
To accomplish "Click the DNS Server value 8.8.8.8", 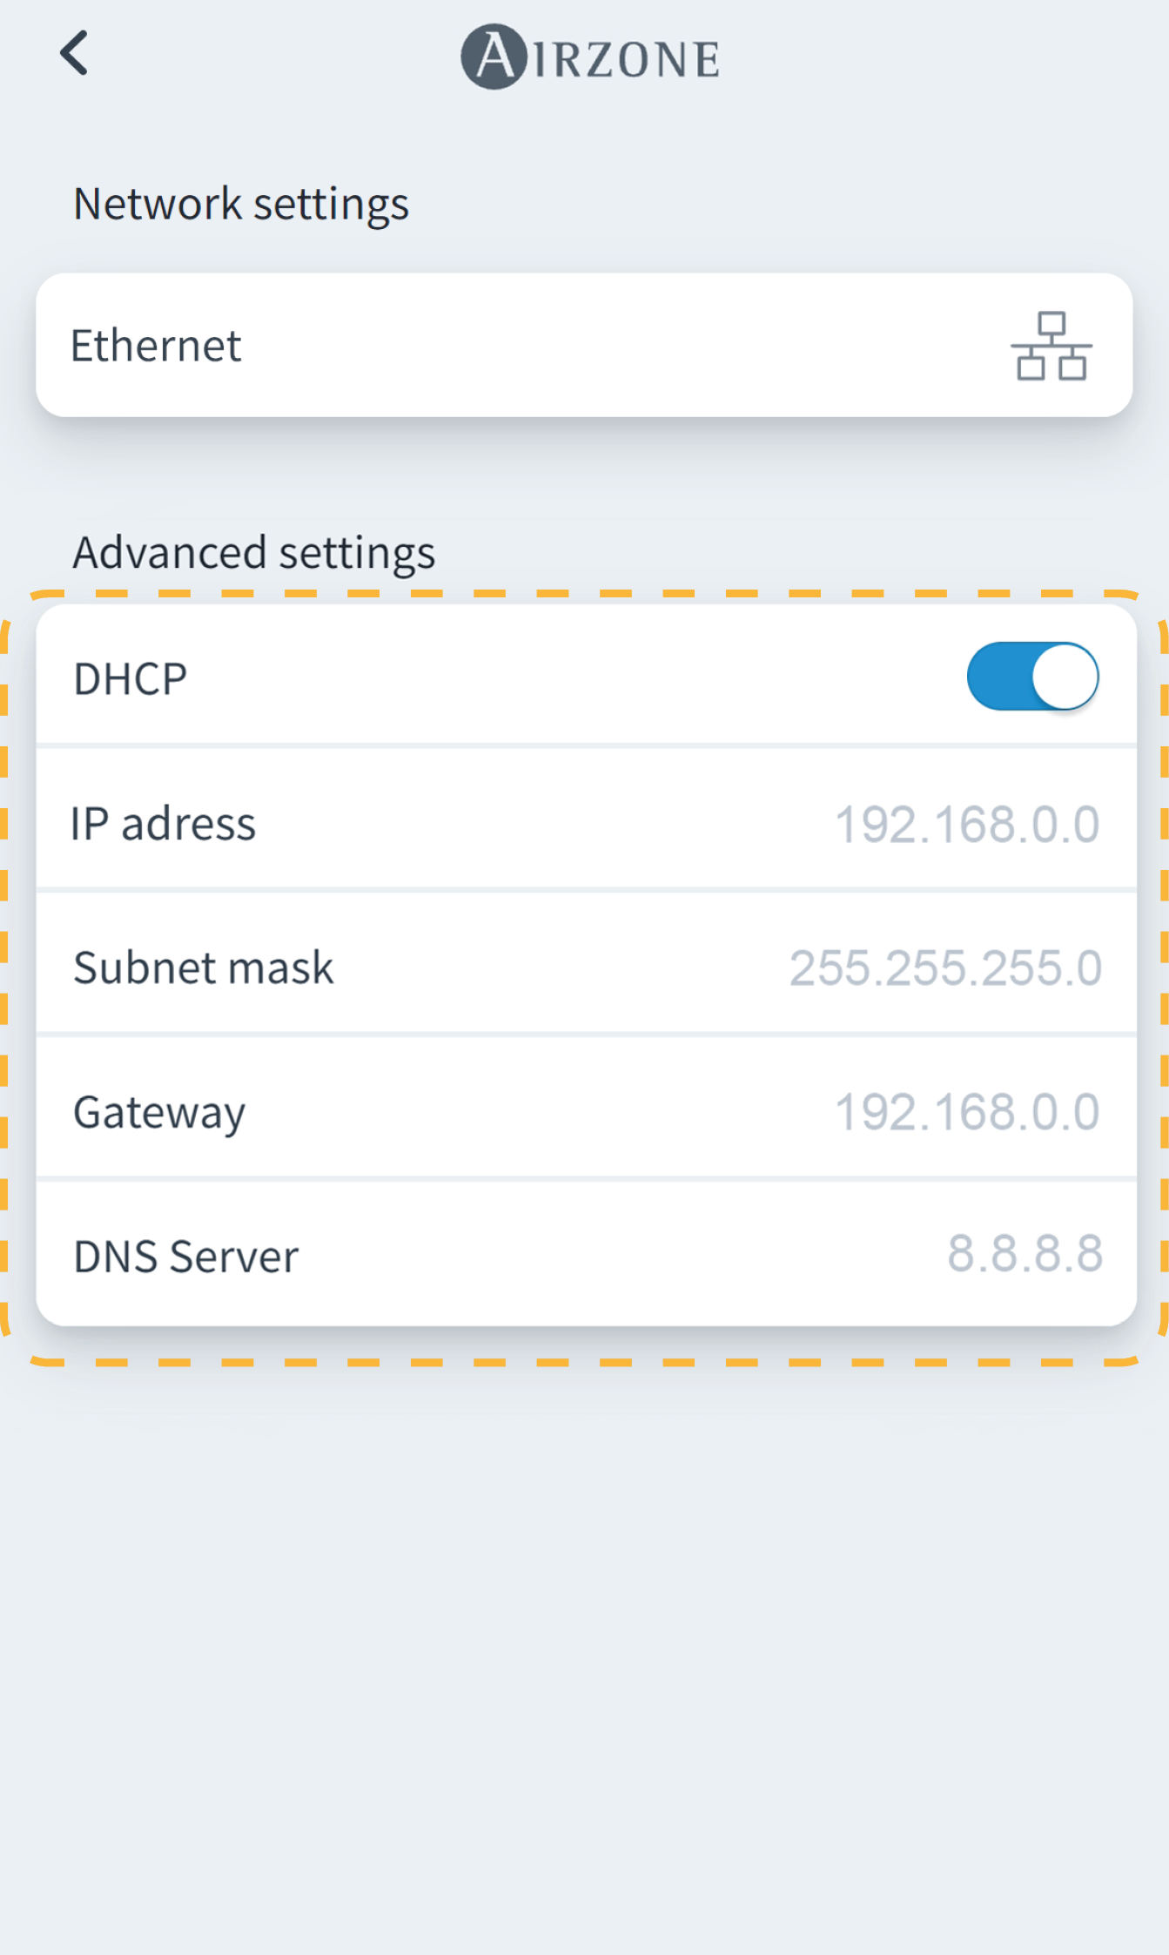I will click(x=1025, y=1254).
